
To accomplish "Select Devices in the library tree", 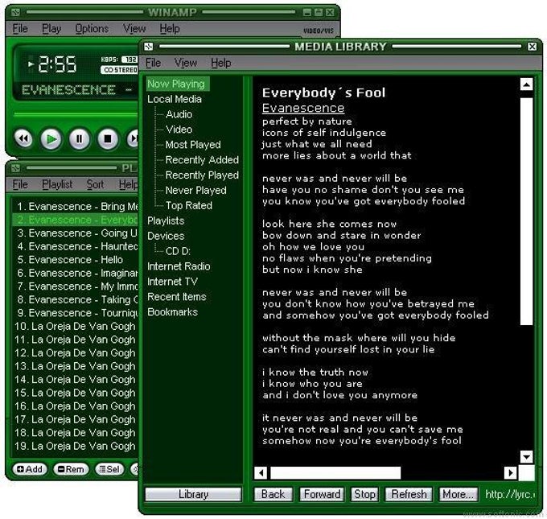I will point(166,236).
